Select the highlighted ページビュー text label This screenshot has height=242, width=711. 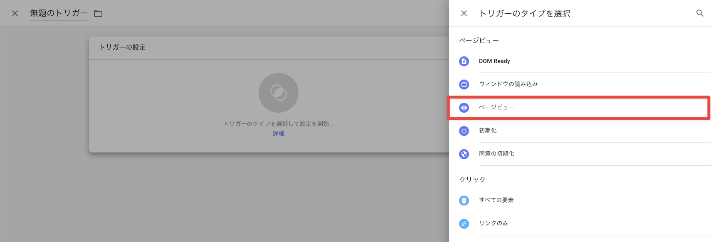pyautogui.click(x=496, y=107)
